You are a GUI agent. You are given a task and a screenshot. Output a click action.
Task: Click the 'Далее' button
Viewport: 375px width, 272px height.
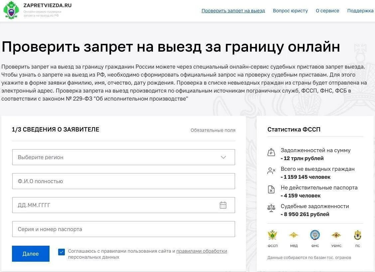[31, 254]
